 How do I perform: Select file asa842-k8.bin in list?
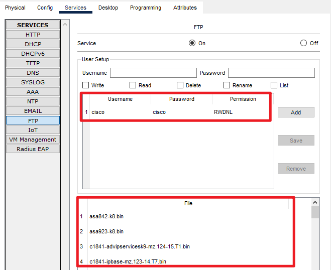click(106, 216)
